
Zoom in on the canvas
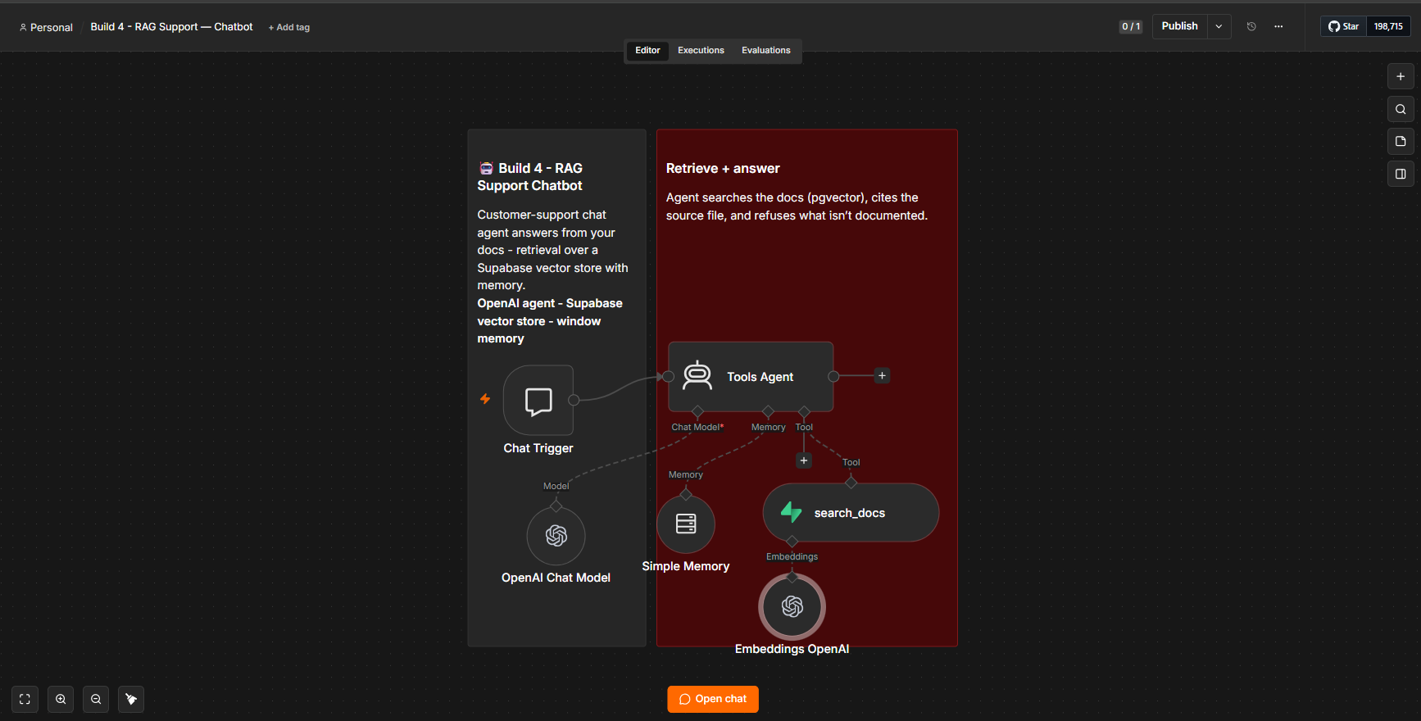[x=61, y=699]
